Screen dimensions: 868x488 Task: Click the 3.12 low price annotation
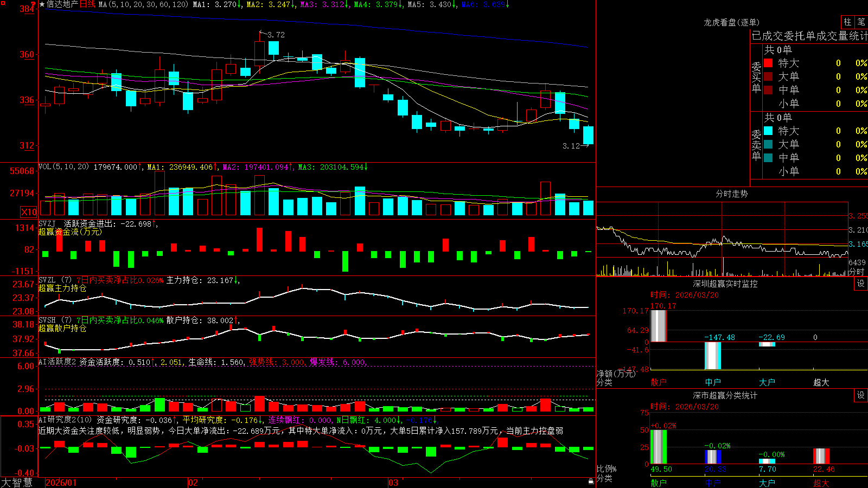click(x=571, y=146)
